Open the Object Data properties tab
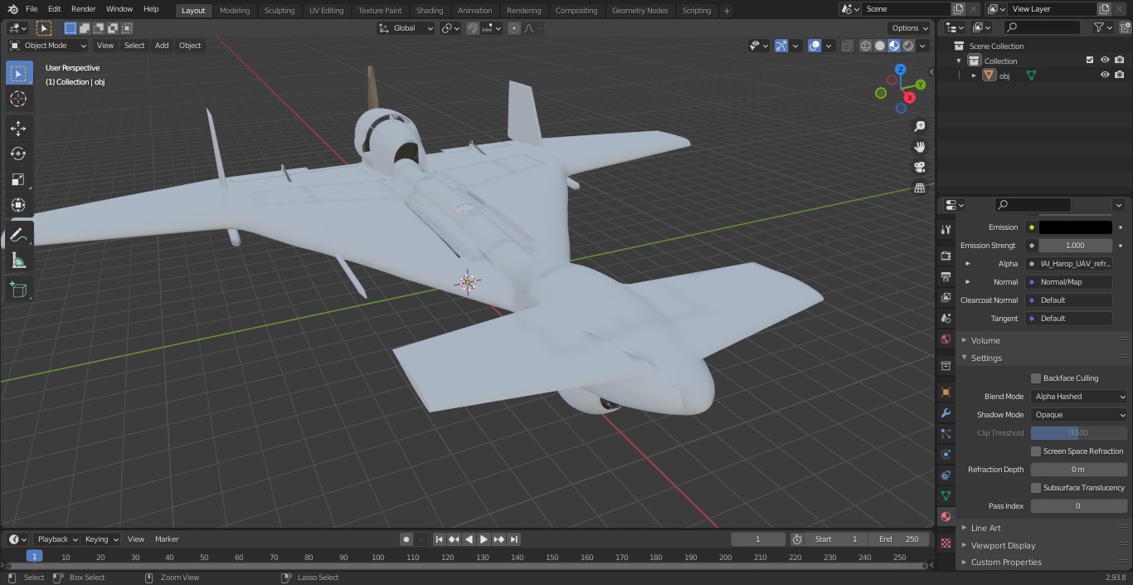 [946, 495]
